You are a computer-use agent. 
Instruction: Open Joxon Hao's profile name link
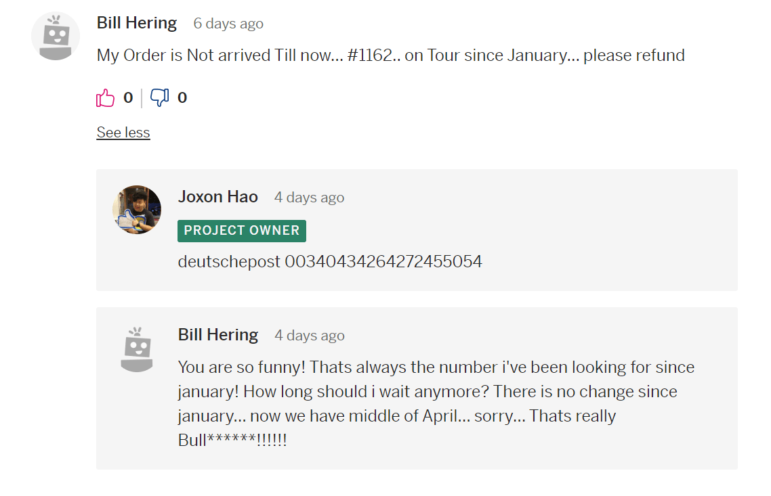[218, 196]
